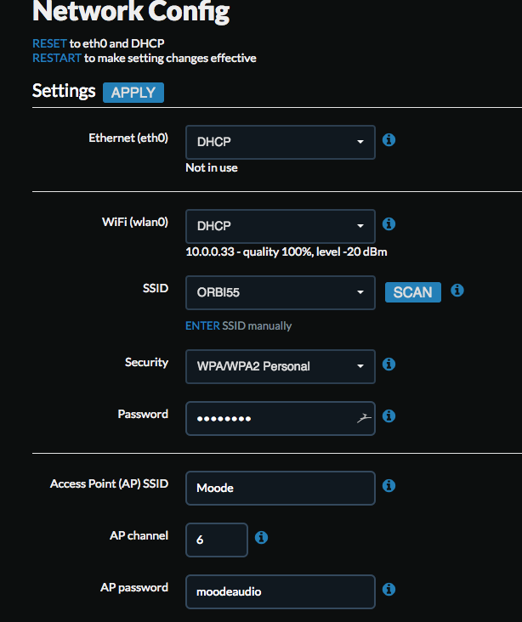Click ENTER link for manual SSID

[x=202, y=325]
